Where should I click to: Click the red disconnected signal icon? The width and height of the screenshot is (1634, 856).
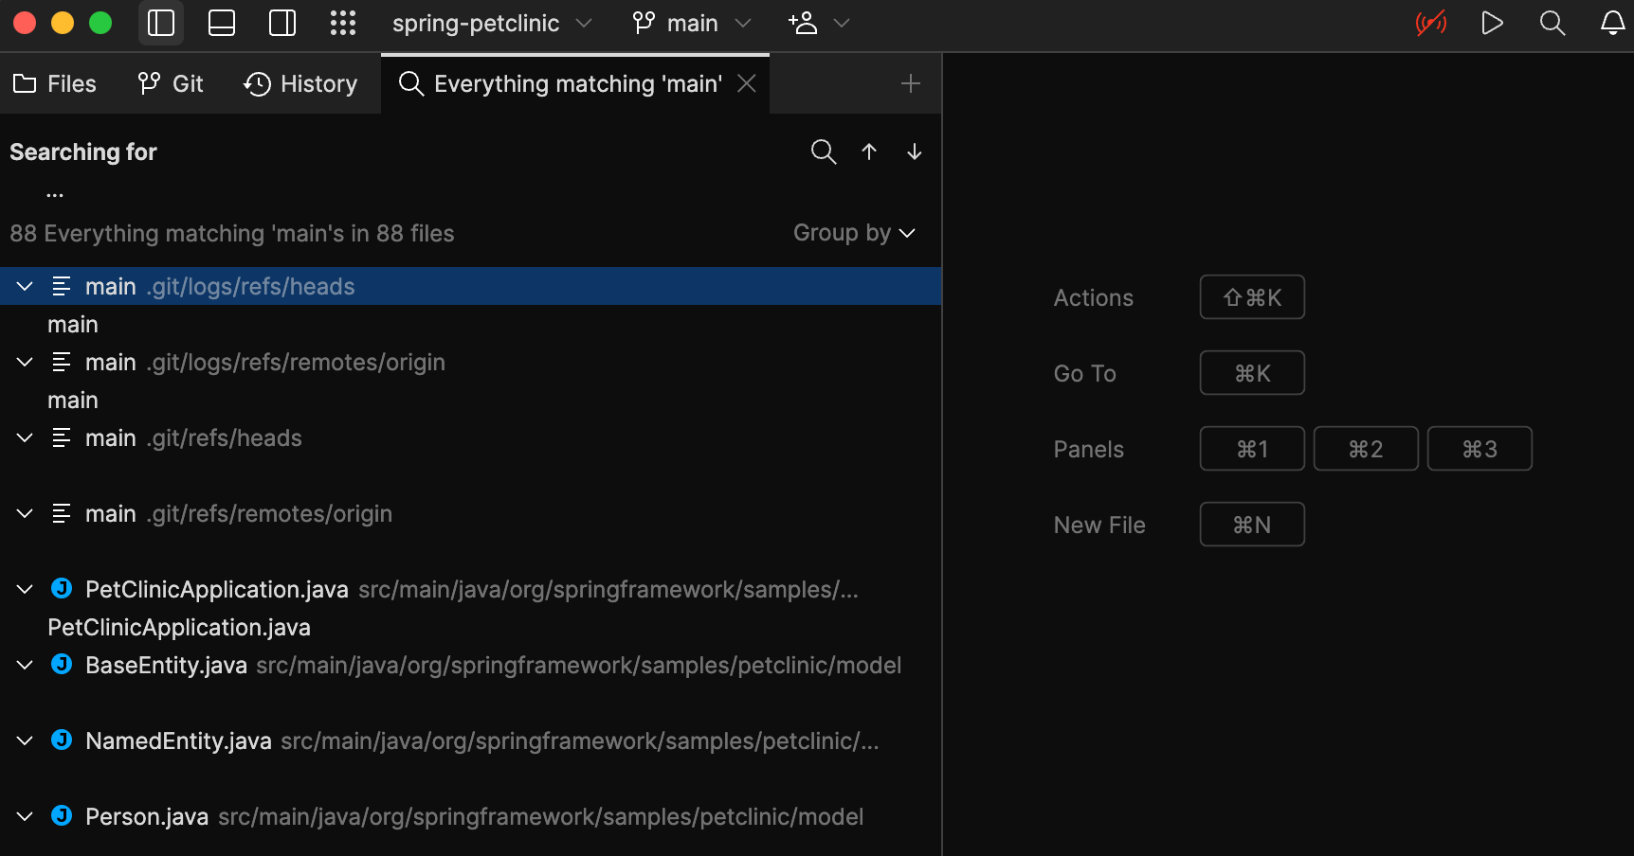[x=1431, y=23]
